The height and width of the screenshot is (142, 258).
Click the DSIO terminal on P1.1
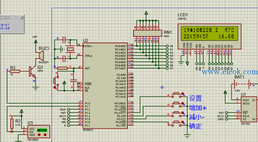(68, 110)
